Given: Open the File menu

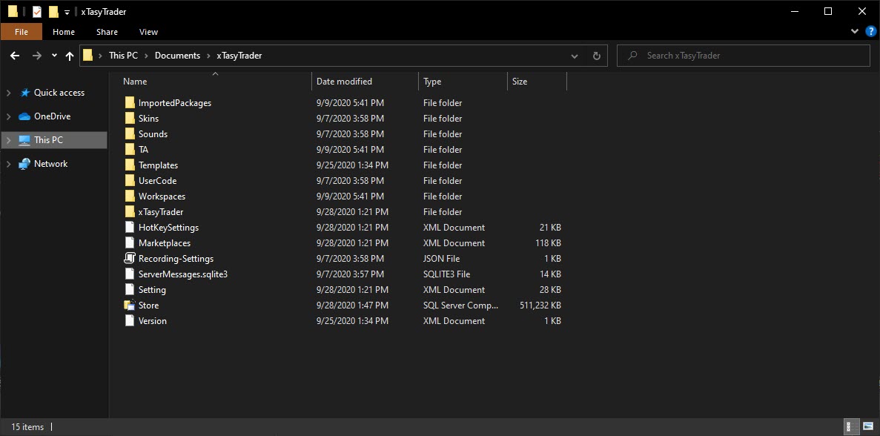Looking at the screenshot, I should click(x=21, y=32).
